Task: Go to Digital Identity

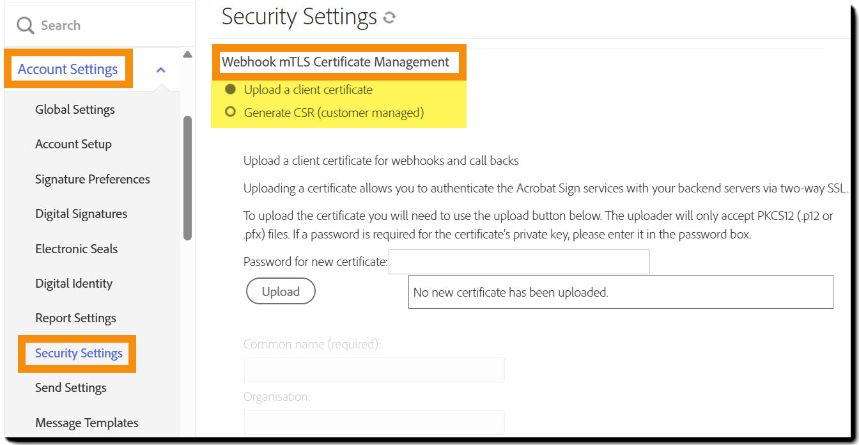Action: 74,283
